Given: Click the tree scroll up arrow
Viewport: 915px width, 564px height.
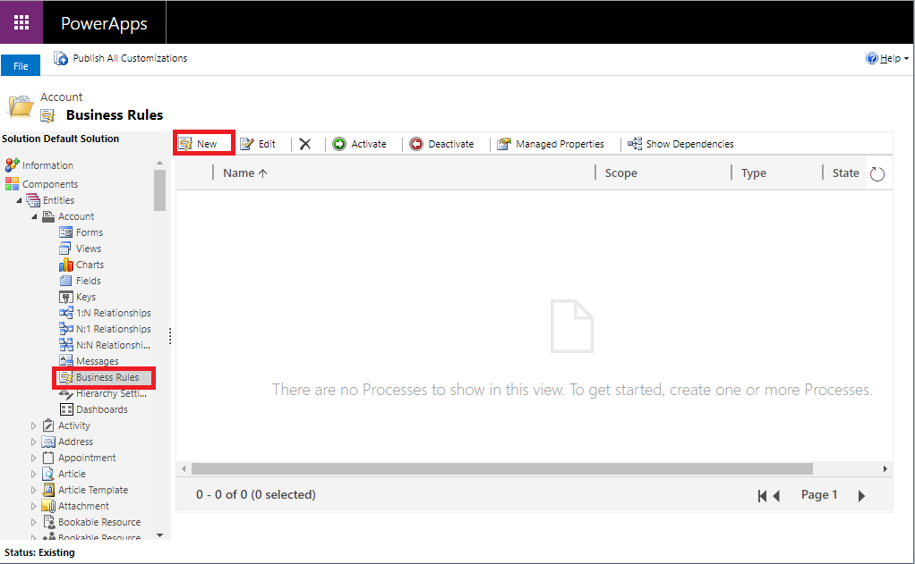Looking at the screenshot, I should 160,163.
